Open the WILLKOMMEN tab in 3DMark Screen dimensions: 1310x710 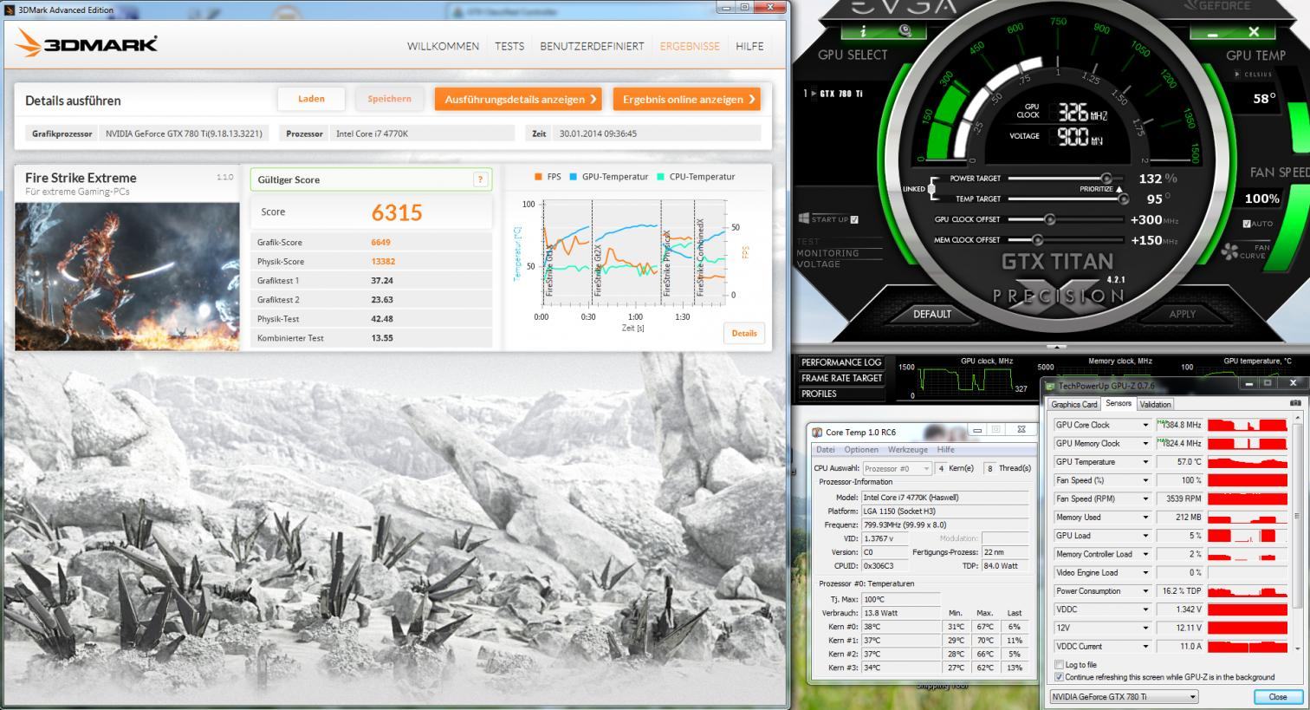coord(443,46)
